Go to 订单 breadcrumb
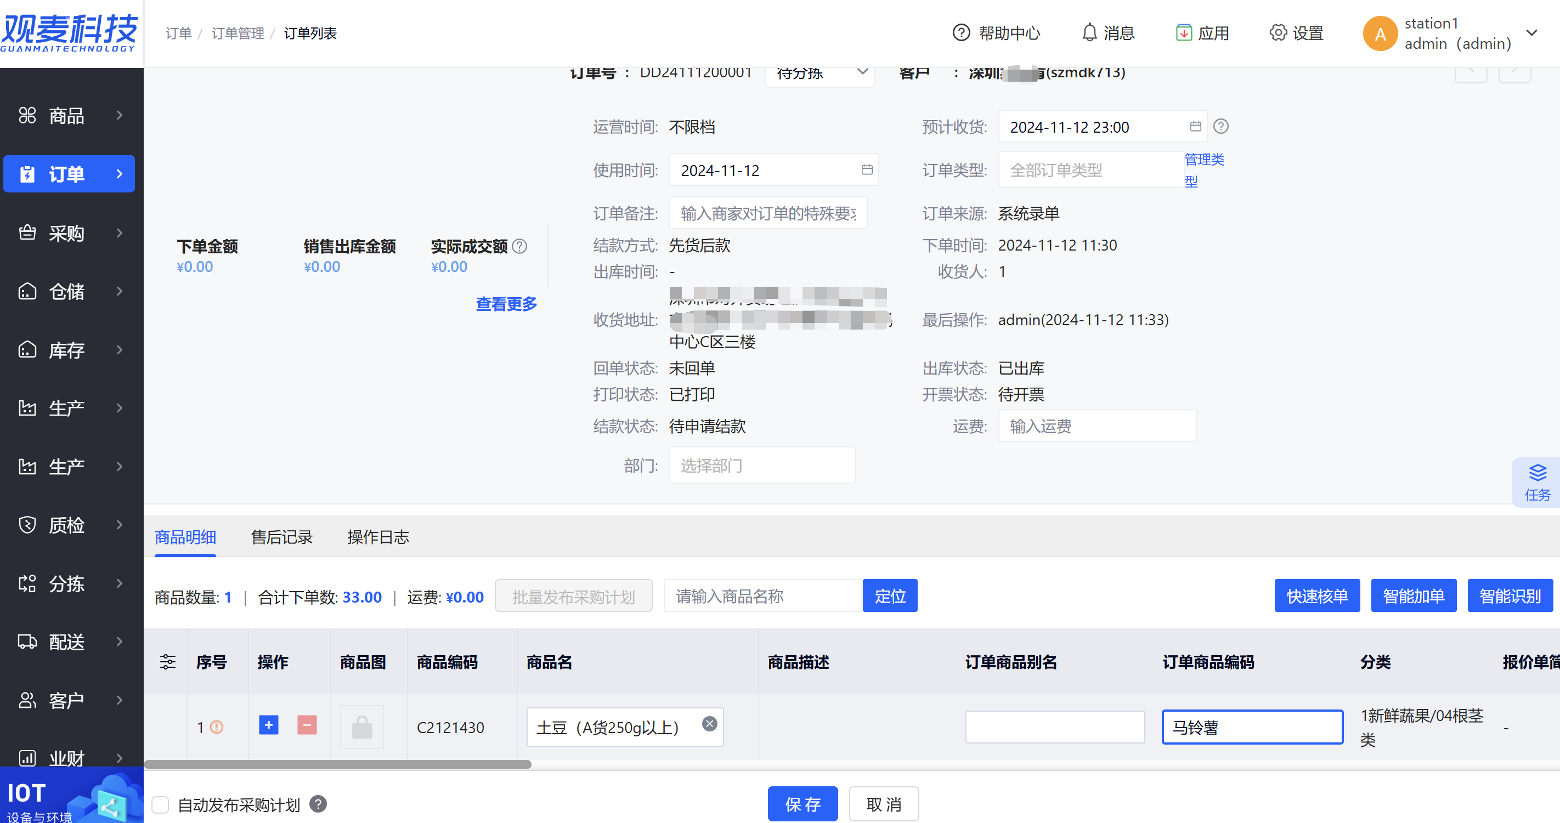This screenshot has width=1560, height=823. click(179, 33)
